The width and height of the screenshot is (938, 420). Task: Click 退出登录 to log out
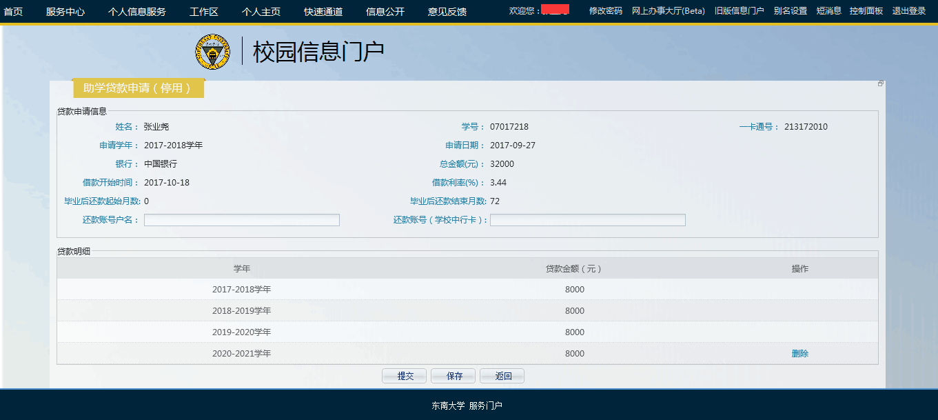point(908,11)
